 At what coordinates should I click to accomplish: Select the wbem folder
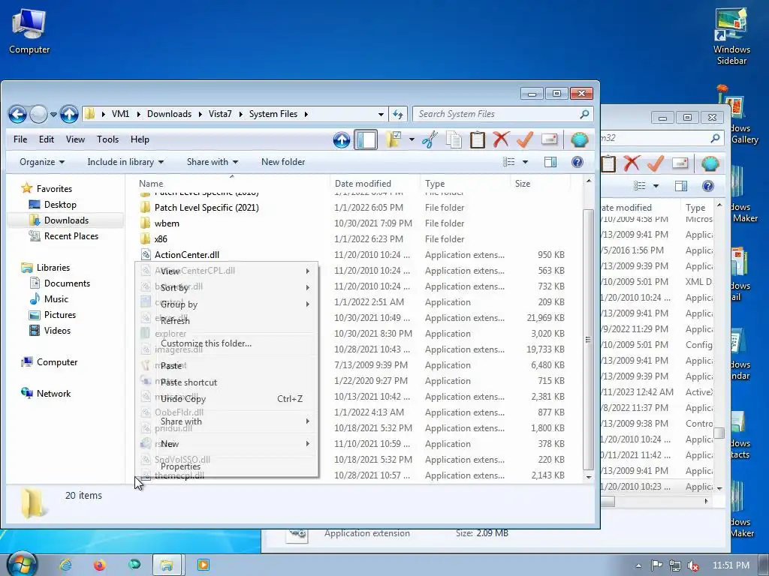[167, 223]
